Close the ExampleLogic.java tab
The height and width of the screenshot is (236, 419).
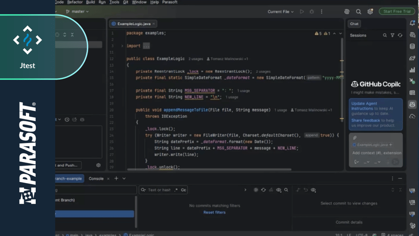click(x=154, y=24)
